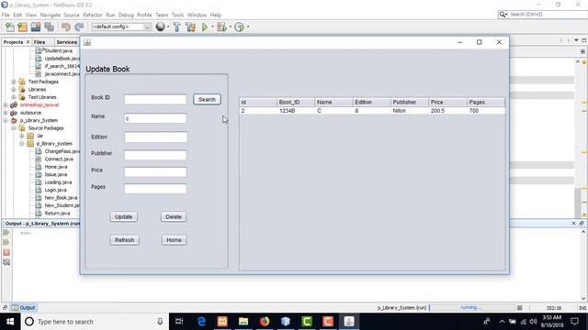Switch to the Files tab
The width and height of the screenshot is (588, 330).
click(x=40, y=42)
